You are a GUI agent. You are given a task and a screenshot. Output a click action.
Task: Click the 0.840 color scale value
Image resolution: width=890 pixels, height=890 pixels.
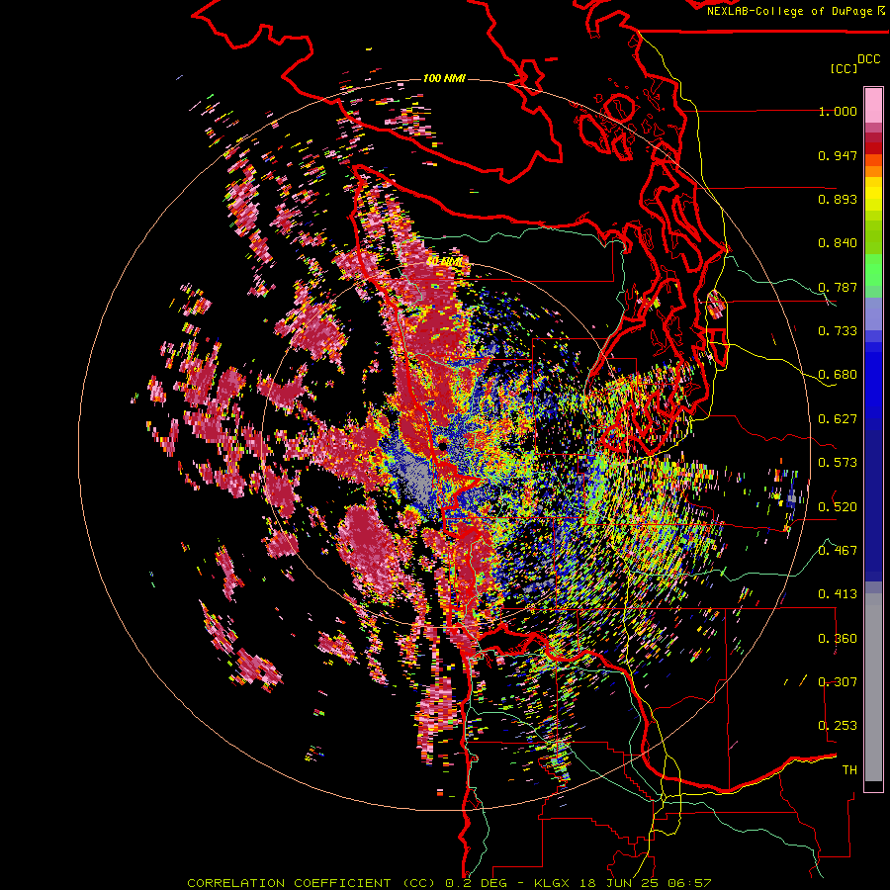click(838, 243)
